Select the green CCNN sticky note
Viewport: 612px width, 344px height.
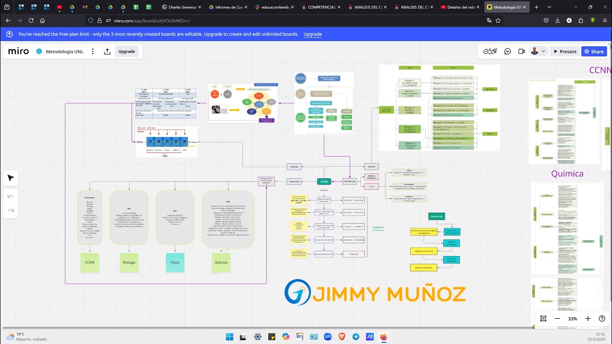point(90,262)
